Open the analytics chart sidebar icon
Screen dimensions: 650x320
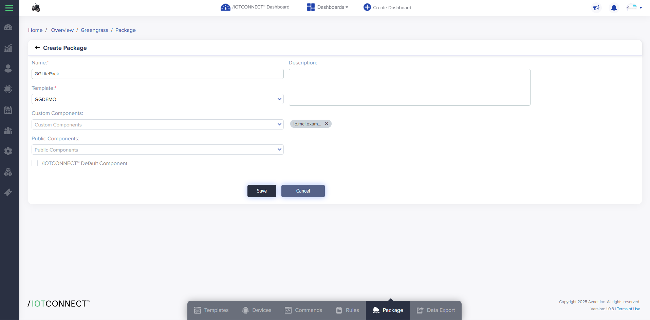(8, 48)
